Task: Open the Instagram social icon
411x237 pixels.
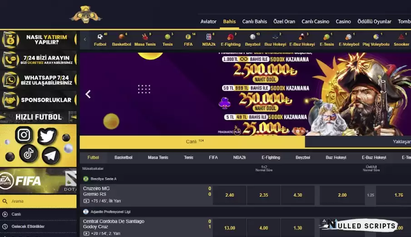Action: click(24, 135)
